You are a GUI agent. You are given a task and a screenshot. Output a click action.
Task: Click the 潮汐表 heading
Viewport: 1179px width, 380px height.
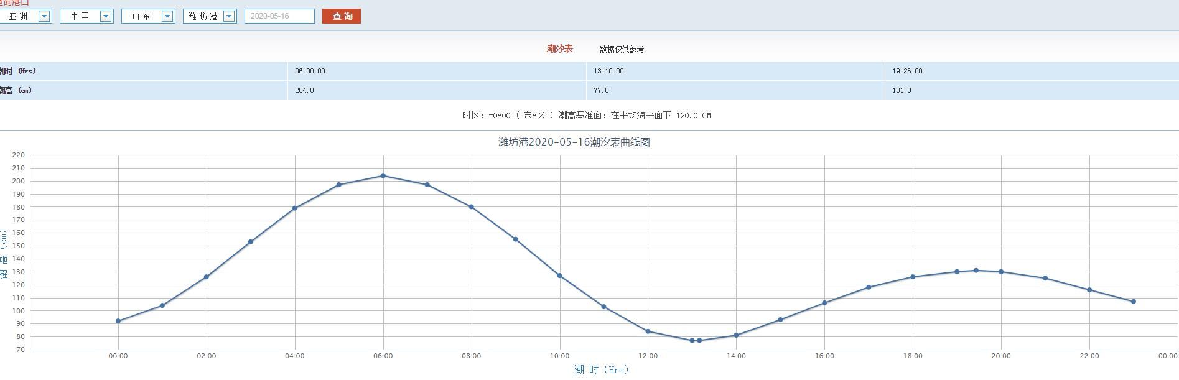click(559, 49)
